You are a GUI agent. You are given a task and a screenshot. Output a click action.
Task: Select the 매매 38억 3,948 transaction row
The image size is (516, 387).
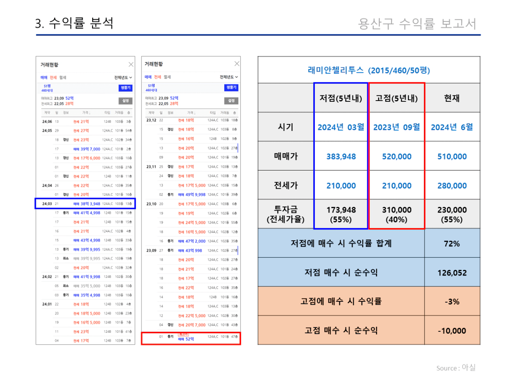[86, 204]
